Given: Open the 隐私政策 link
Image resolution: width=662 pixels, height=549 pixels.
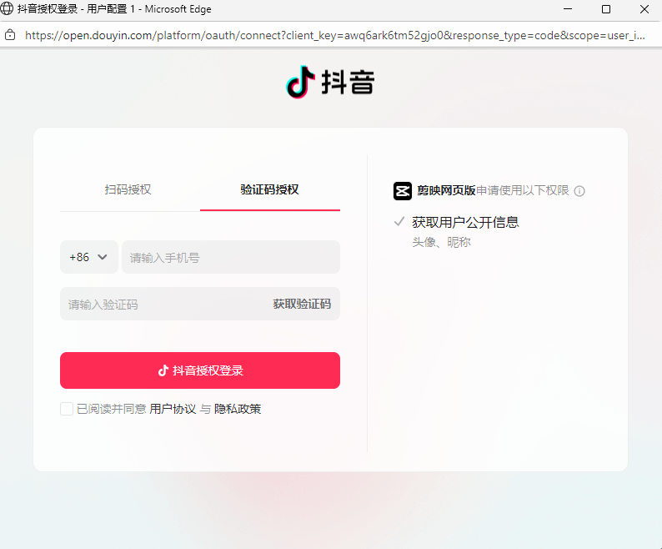Looking at the screenshot, I should click(x=238, y=409).
